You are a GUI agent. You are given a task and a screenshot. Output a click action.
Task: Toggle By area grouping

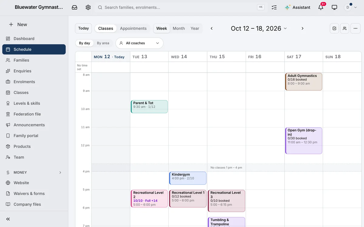pyautogui.click(x=103, y=43)
